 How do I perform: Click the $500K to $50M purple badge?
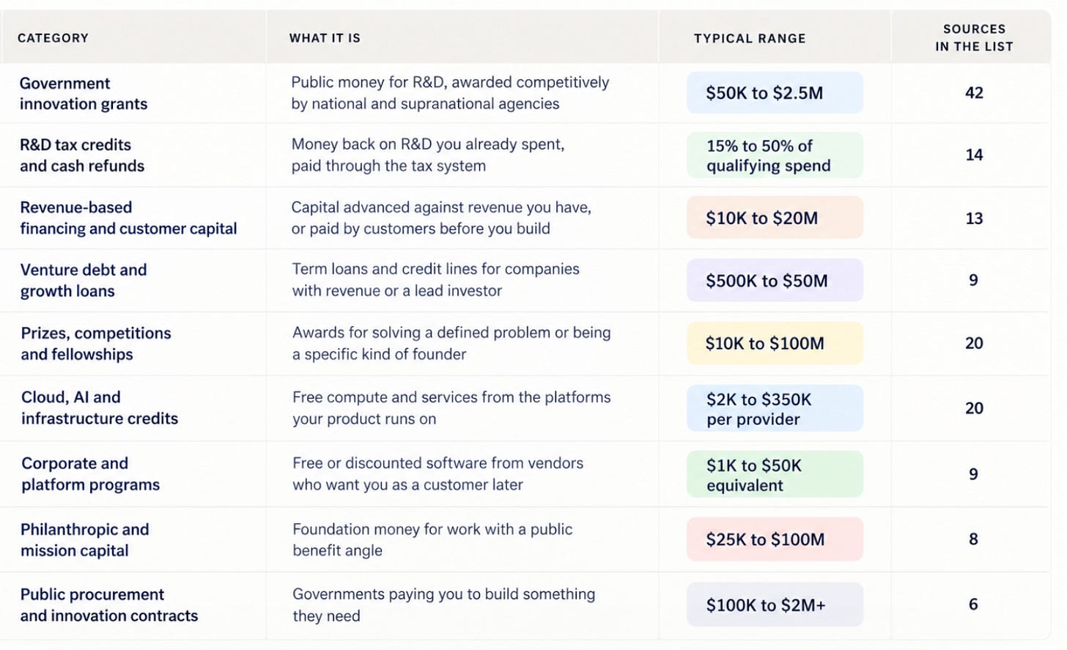coord(775,280)
